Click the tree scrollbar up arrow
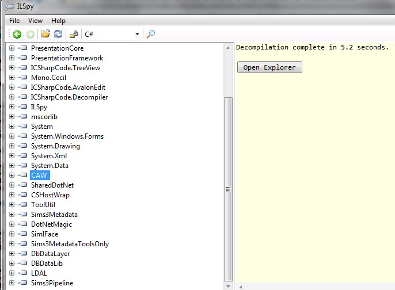The width and height of the screenshot is (395, 290). coord(228,48)
